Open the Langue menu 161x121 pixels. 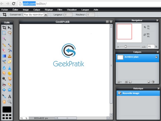click(x=85, y=10)
